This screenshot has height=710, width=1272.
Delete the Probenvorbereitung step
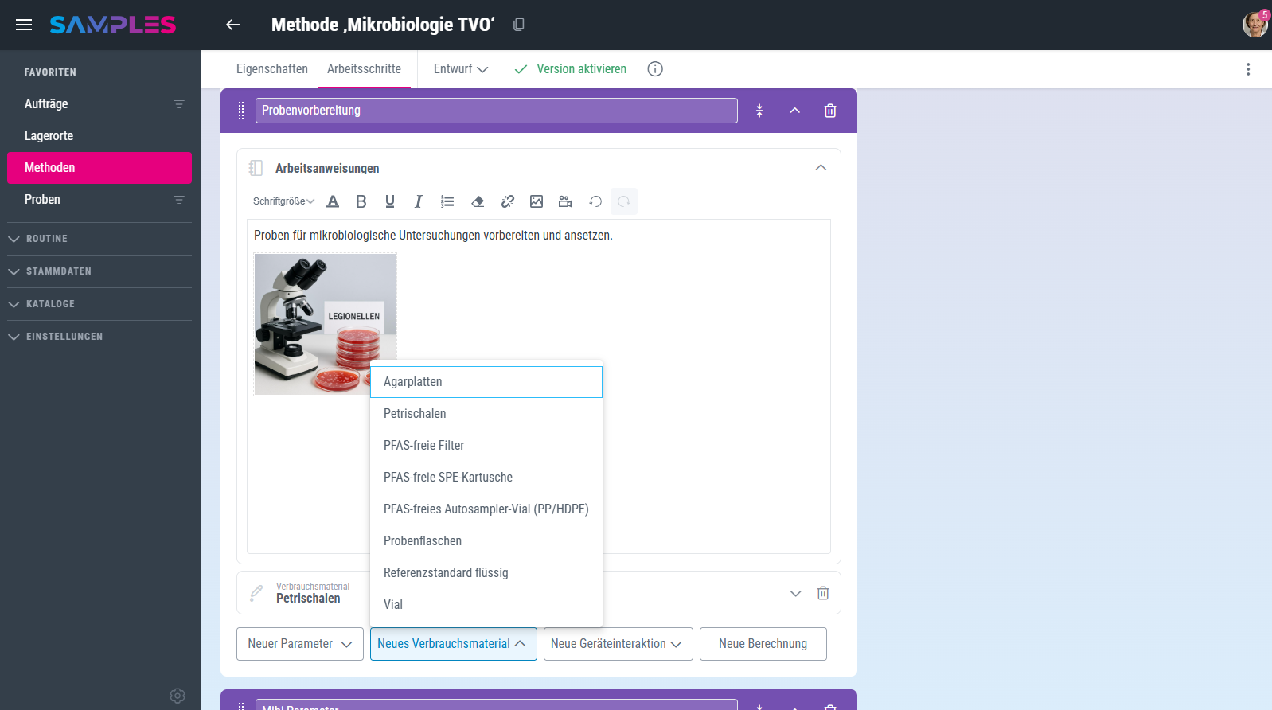[829, 111]
